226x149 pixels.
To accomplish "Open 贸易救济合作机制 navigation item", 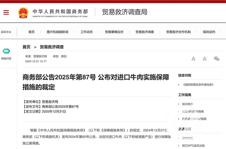I will pos(178,32).
